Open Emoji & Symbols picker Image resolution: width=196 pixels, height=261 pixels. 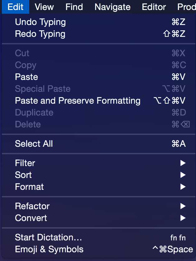99,249
